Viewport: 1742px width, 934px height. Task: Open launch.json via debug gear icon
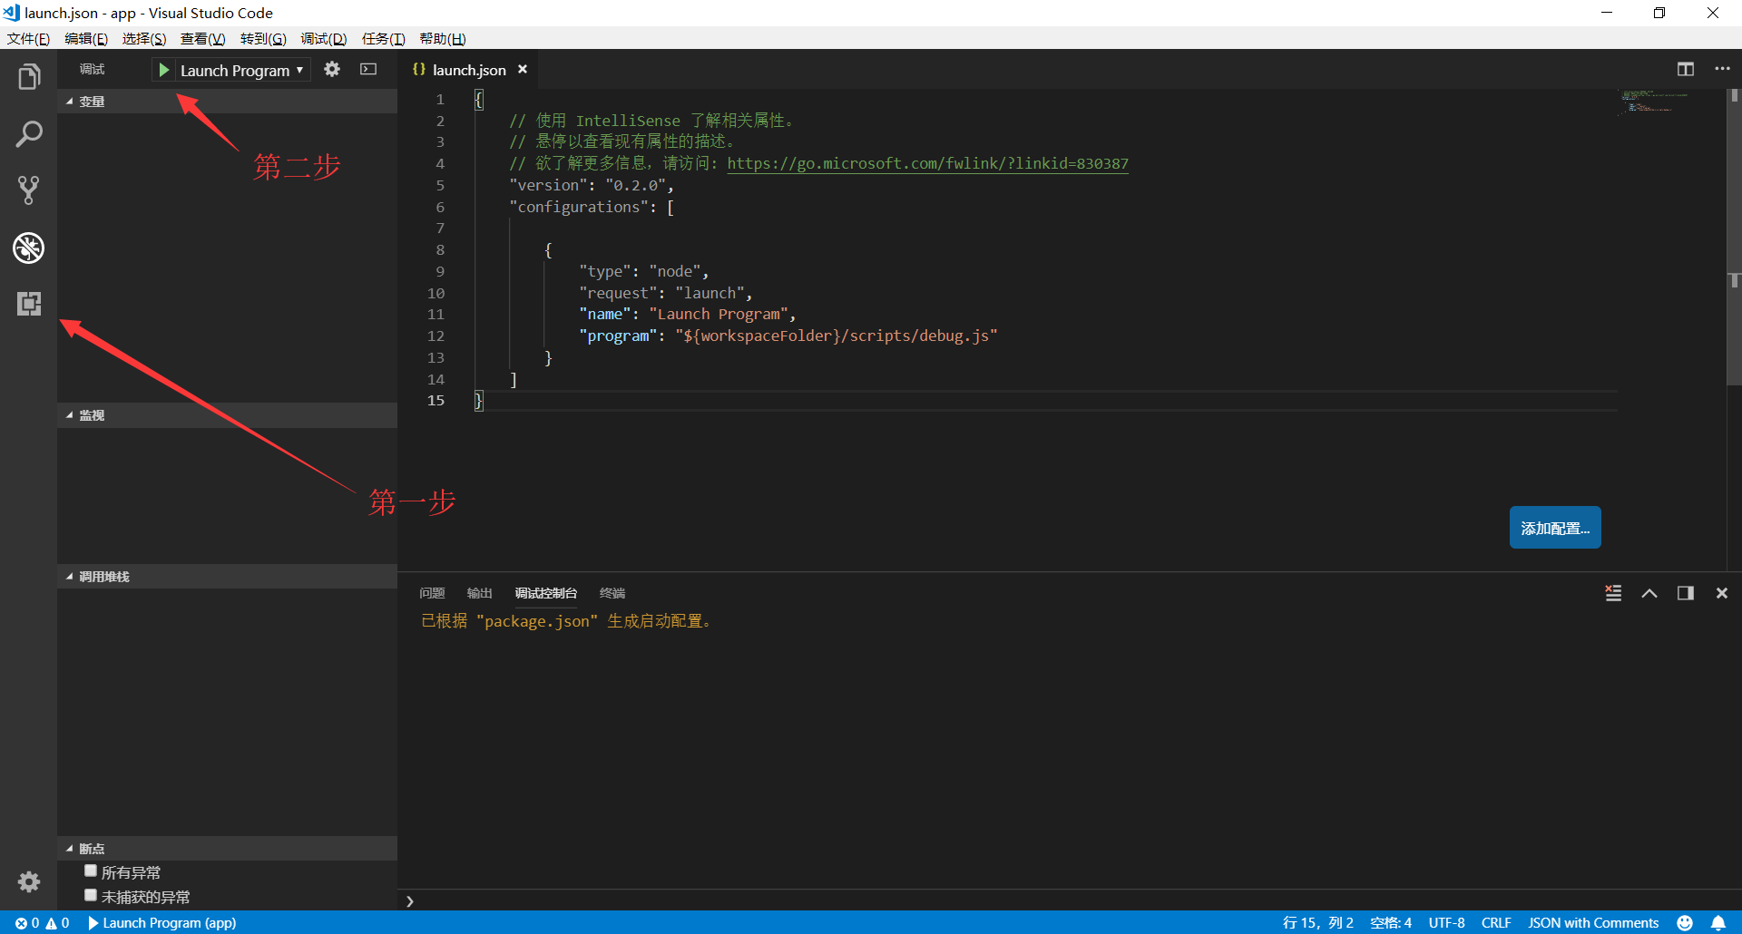coord(332,69)
